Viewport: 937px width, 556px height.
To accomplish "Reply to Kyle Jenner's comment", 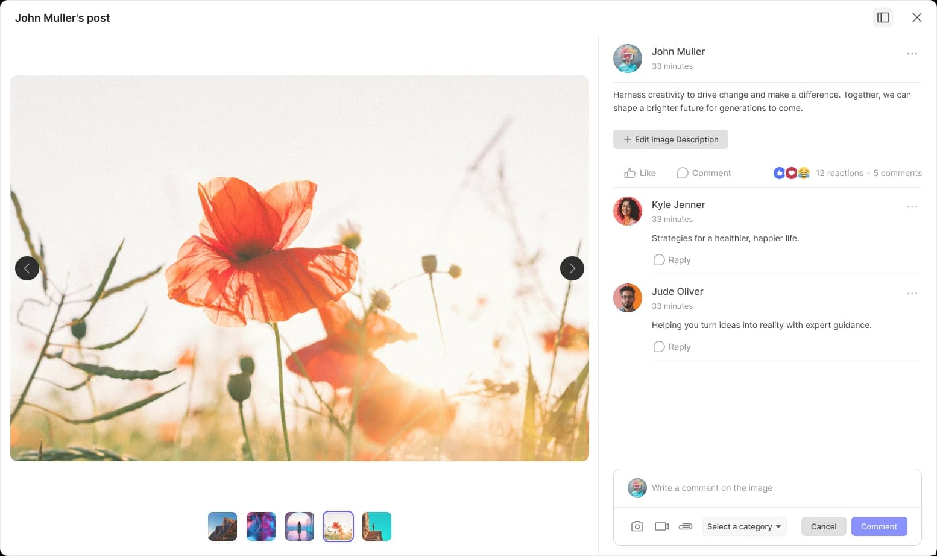I will click(x=672, y=260).
